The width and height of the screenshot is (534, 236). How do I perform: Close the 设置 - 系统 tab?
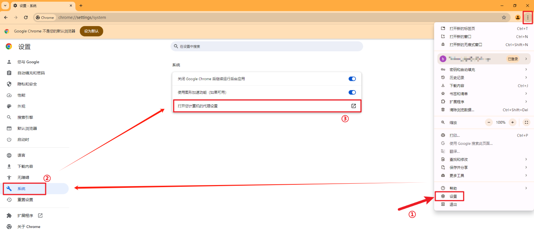(71, 6)
